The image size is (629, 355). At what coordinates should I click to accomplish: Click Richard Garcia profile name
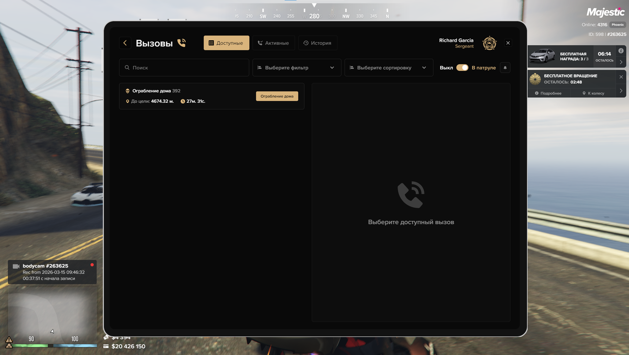tap(457, 40)
